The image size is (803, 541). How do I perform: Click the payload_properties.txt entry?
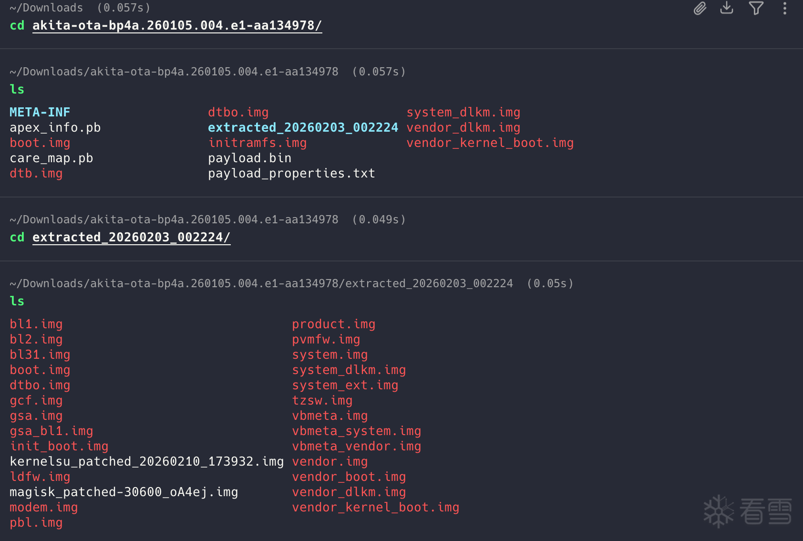[x=291, y=173]
